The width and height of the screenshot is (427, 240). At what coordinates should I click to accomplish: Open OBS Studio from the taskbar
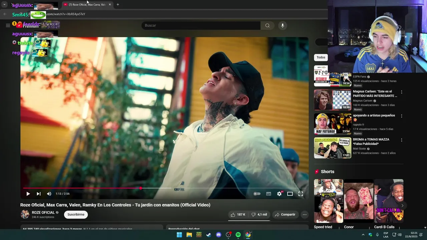tap(229, 235)
